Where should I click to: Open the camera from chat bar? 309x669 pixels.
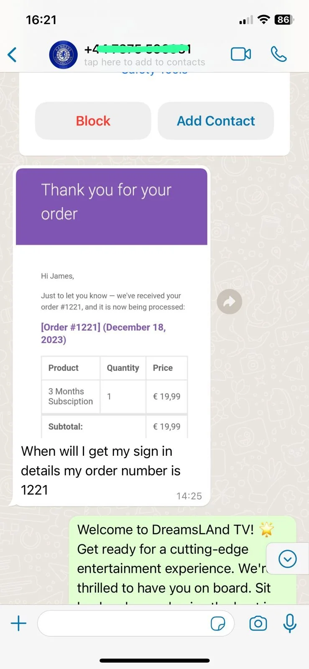[258, 623]
